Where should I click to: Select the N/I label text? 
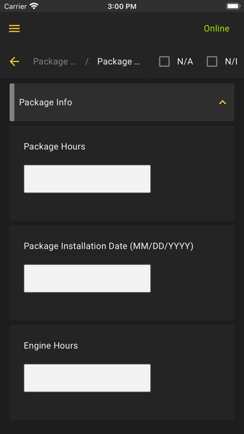pyautogui.click(x=231, y=62)
